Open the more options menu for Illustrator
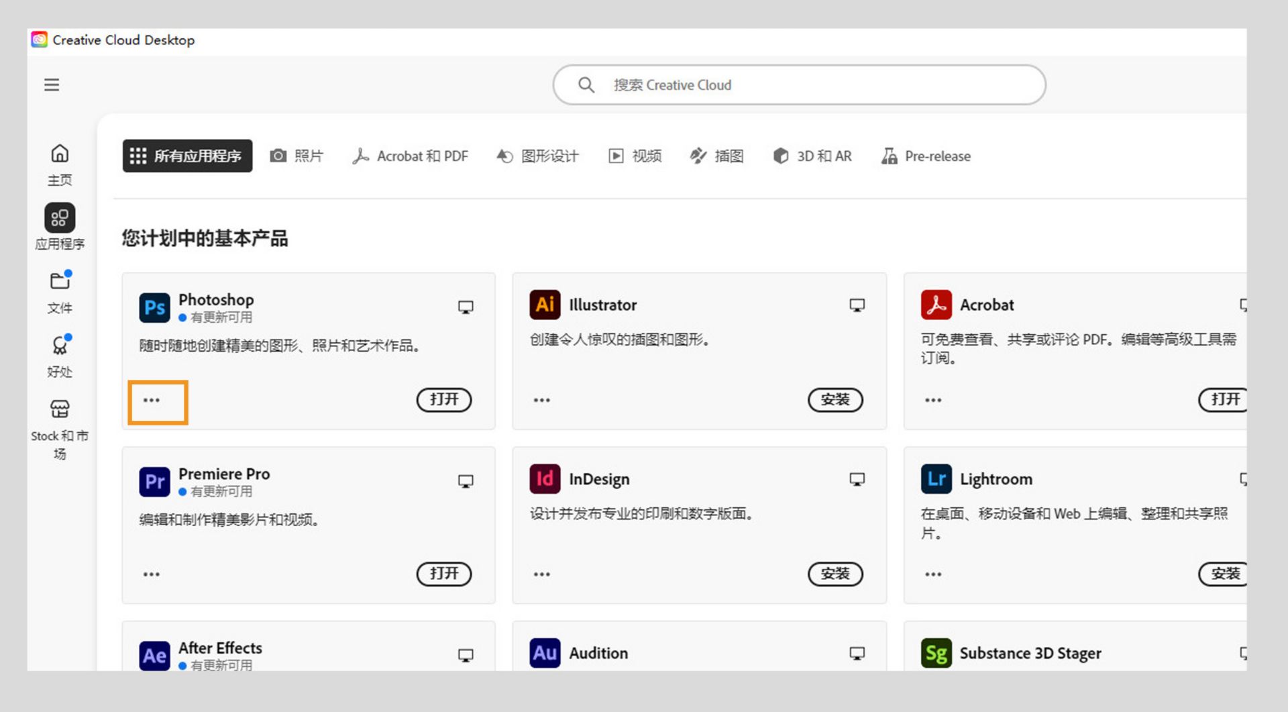1288x712 pixels. pyautogui.click(x=542, y=400)
